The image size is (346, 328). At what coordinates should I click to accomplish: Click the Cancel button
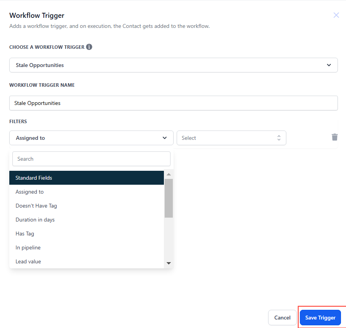[x=282, y=318]
